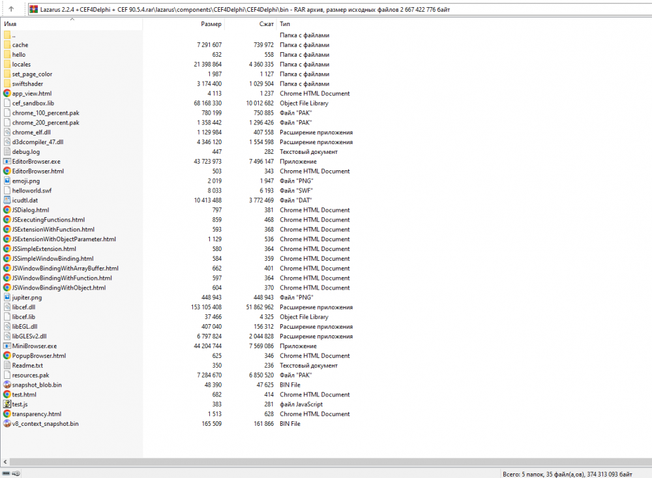The width and height of the screenshot is (652, 478).
Task: Click the size value 153 105 408
Action: click(206, 307)
